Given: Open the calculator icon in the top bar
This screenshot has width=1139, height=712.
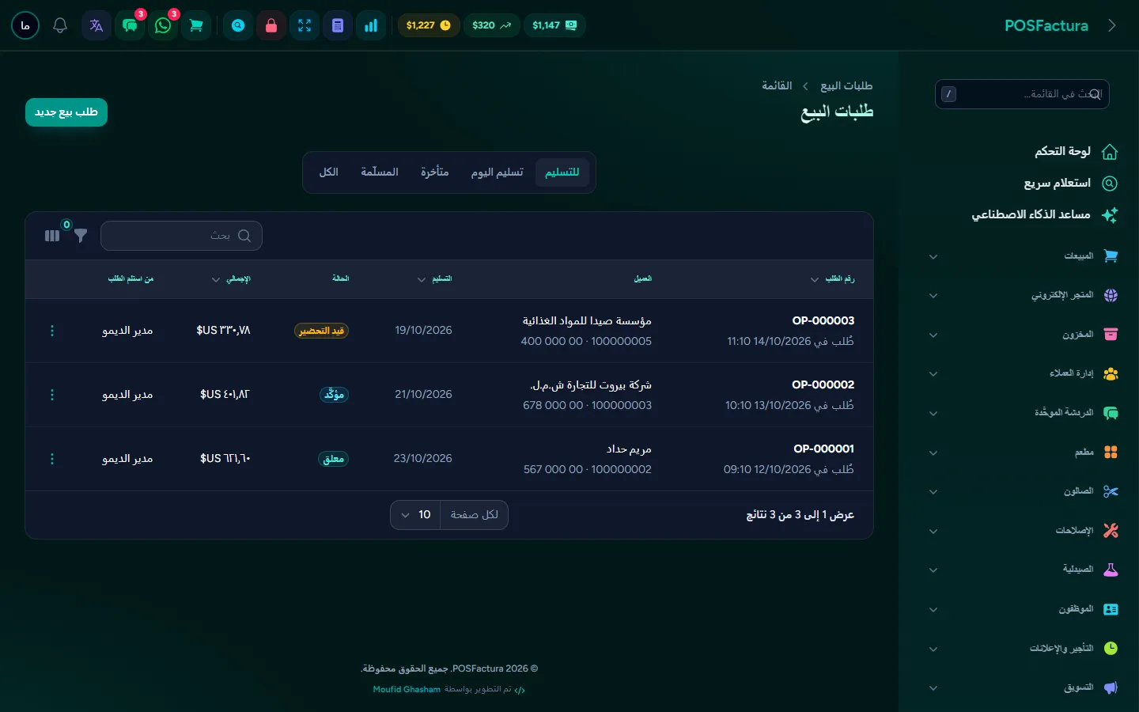Looking at the screenshot, I should pos(338,25).
